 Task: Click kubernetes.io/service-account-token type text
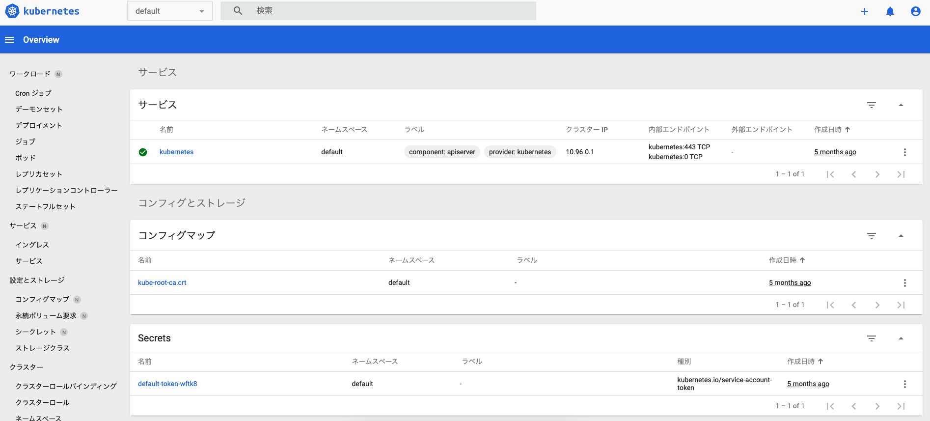(724, 384)
